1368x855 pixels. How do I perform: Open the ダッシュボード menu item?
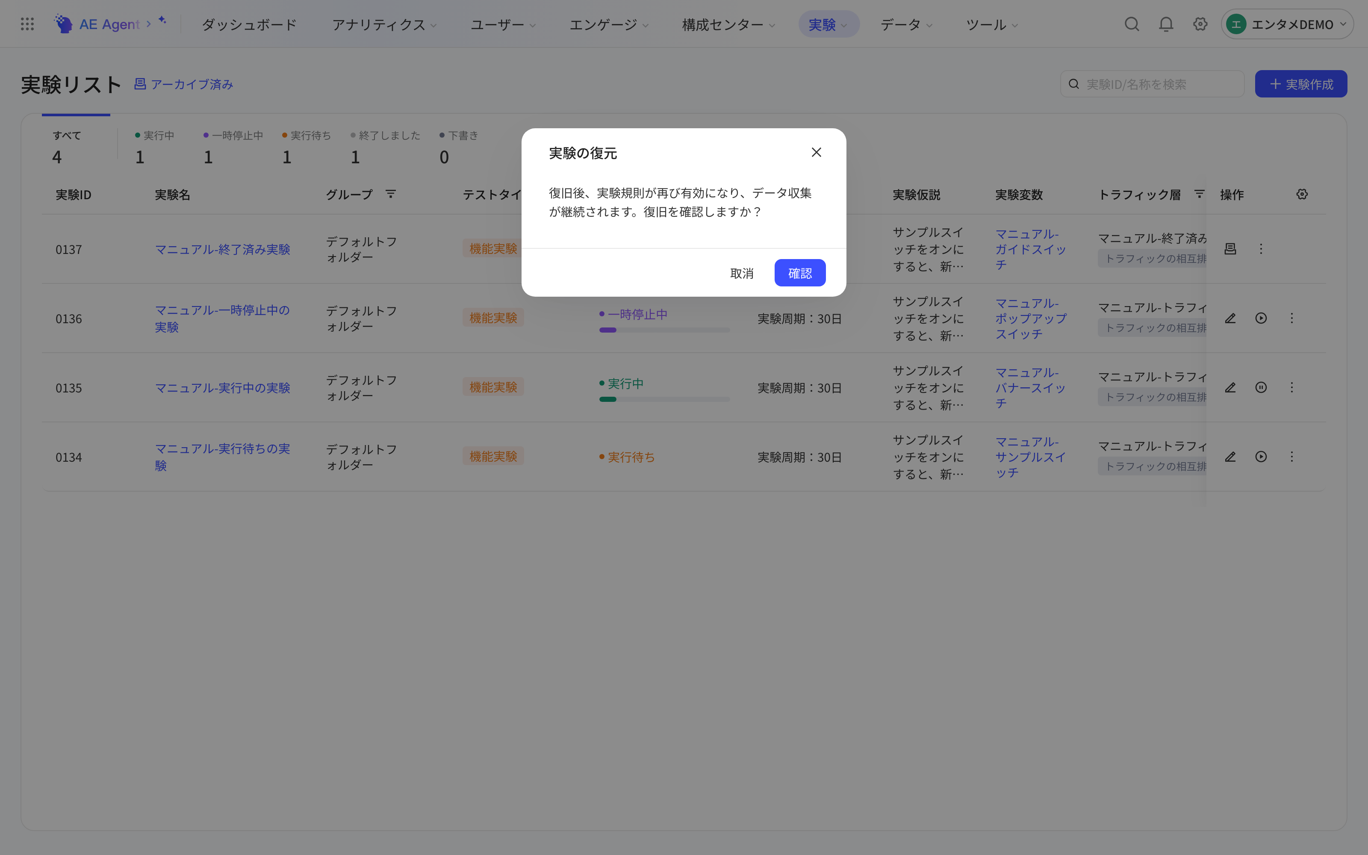[x=249, y=24]
